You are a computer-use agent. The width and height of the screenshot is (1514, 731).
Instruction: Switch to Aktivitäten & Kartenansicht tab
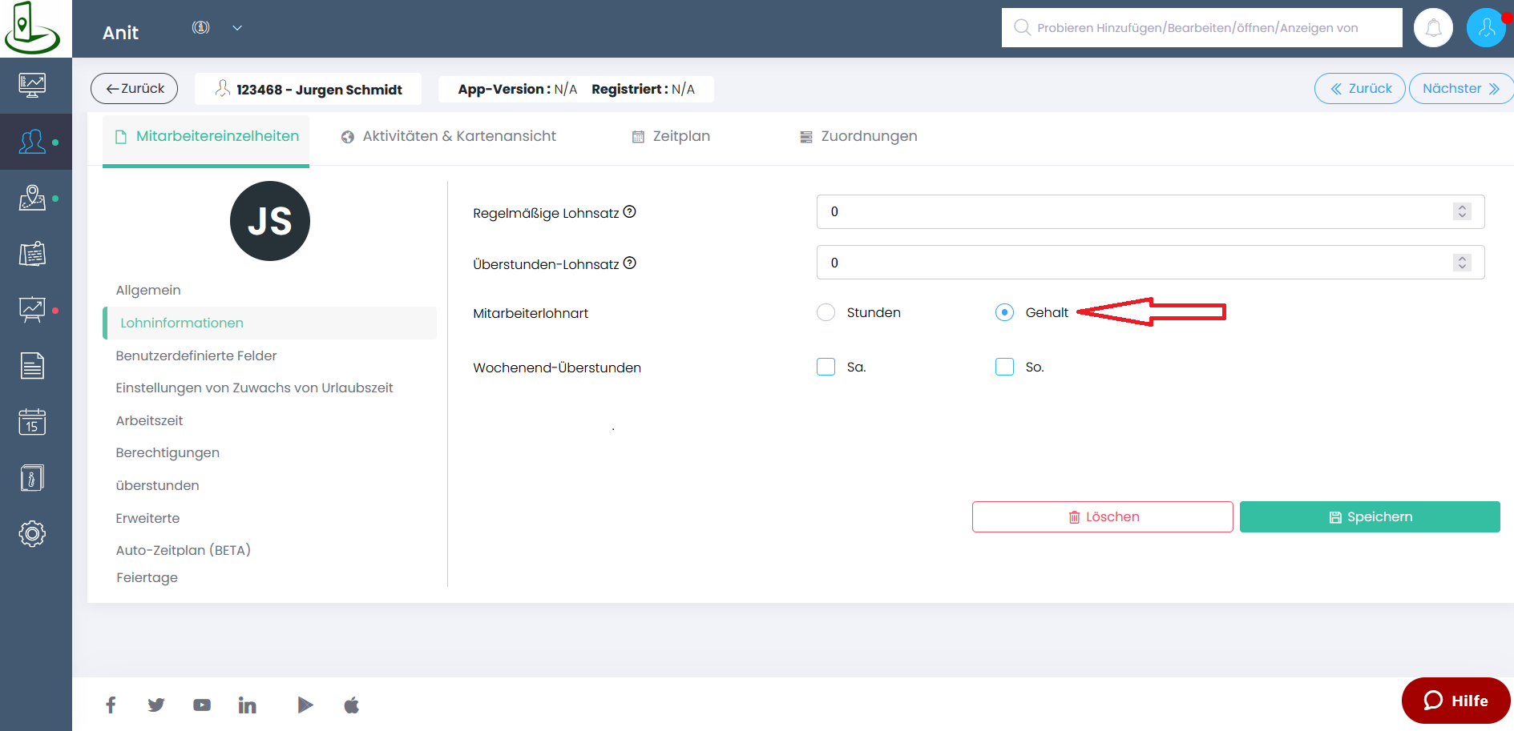click(x=448, y=136)
